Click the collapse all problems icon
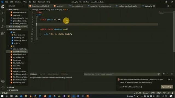 (x=164, y=74)
